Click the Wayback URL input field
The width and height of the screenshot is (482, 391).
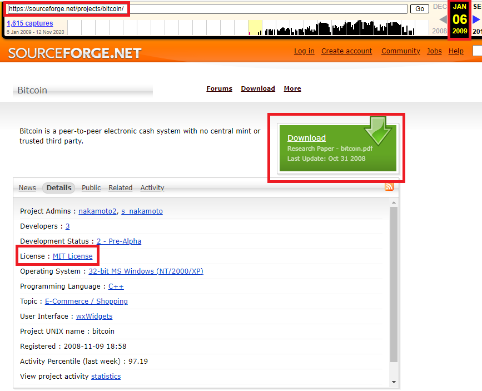coord(207,8)
